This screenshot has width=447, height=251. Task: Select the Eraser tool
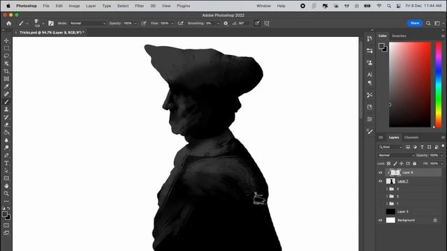6,125
